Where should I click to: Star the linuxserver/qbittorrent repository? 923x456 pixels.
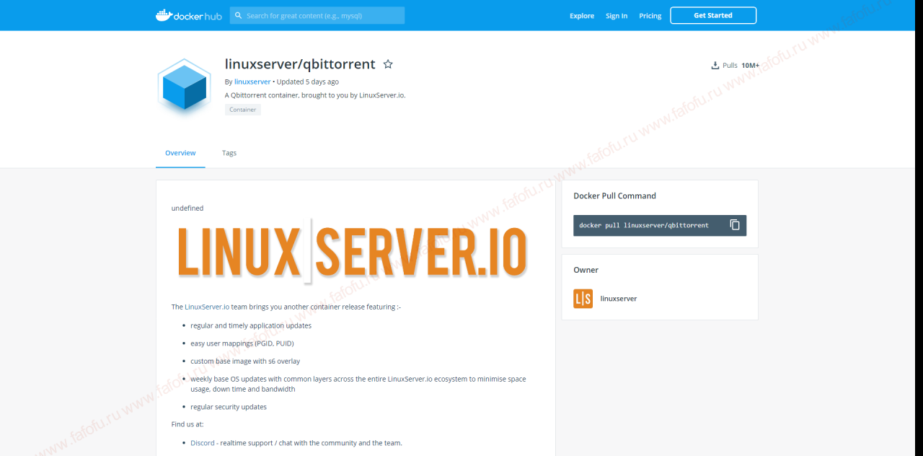click(x=388, y=64)
